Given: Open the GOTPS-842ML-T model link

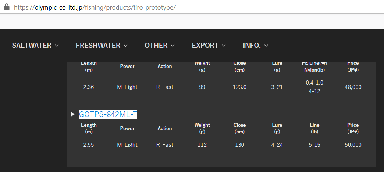Looking at the screenshot, I should pyautogui.click(x=108, y=114).
